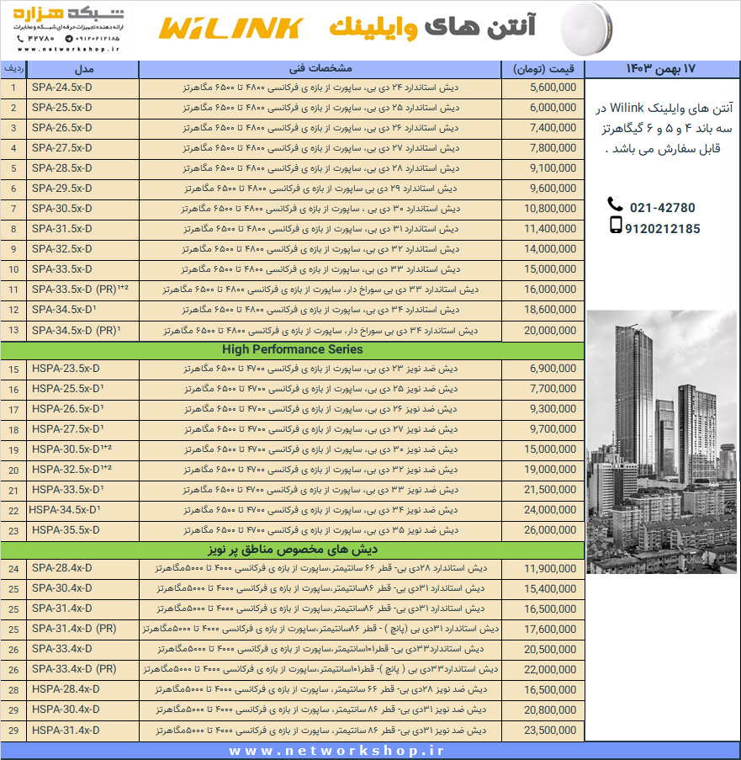Click the مشخصات فنی column header
741x760 pixels.
point(320,69)
